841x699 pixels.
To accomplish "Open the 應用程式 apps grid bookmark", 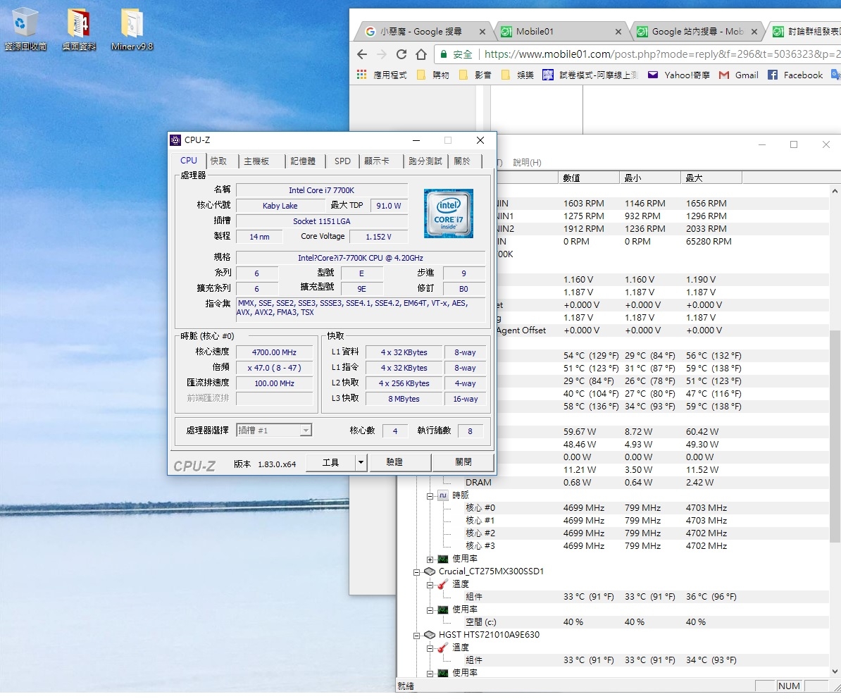I will coord(382,75).
